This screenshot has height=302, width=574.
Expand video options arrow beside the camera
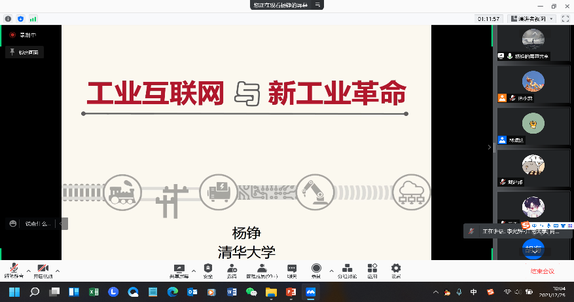(58, 270)
